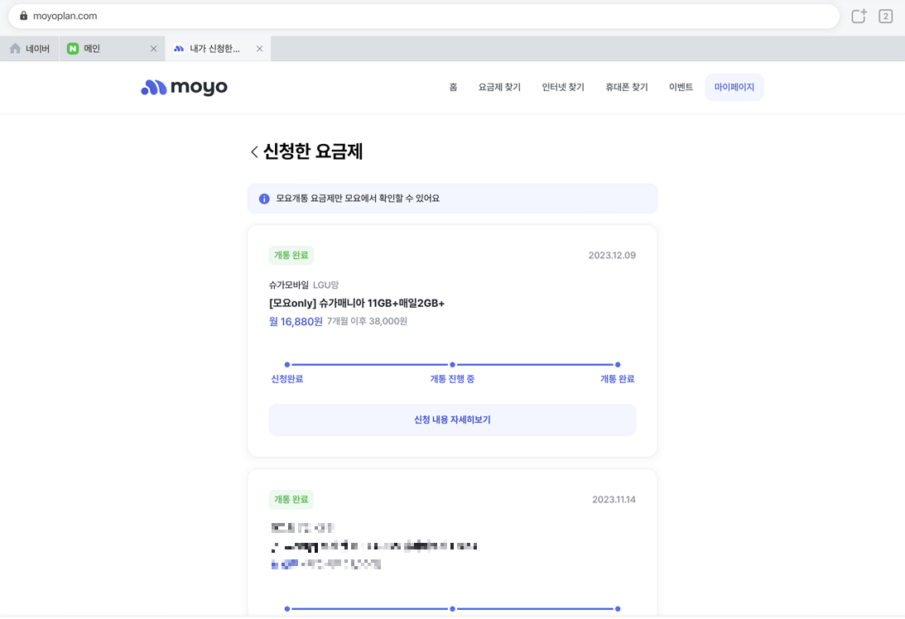The width and height of the screenshot is (905, 619).
Task: Open the 홈 menu
Action: click(x=453, y=87)
